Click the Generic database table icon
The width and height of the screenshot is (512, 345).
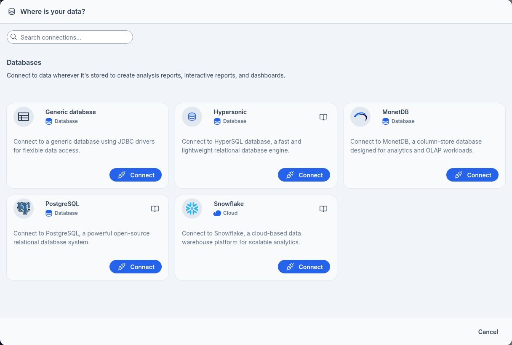(x=24, y=117)
